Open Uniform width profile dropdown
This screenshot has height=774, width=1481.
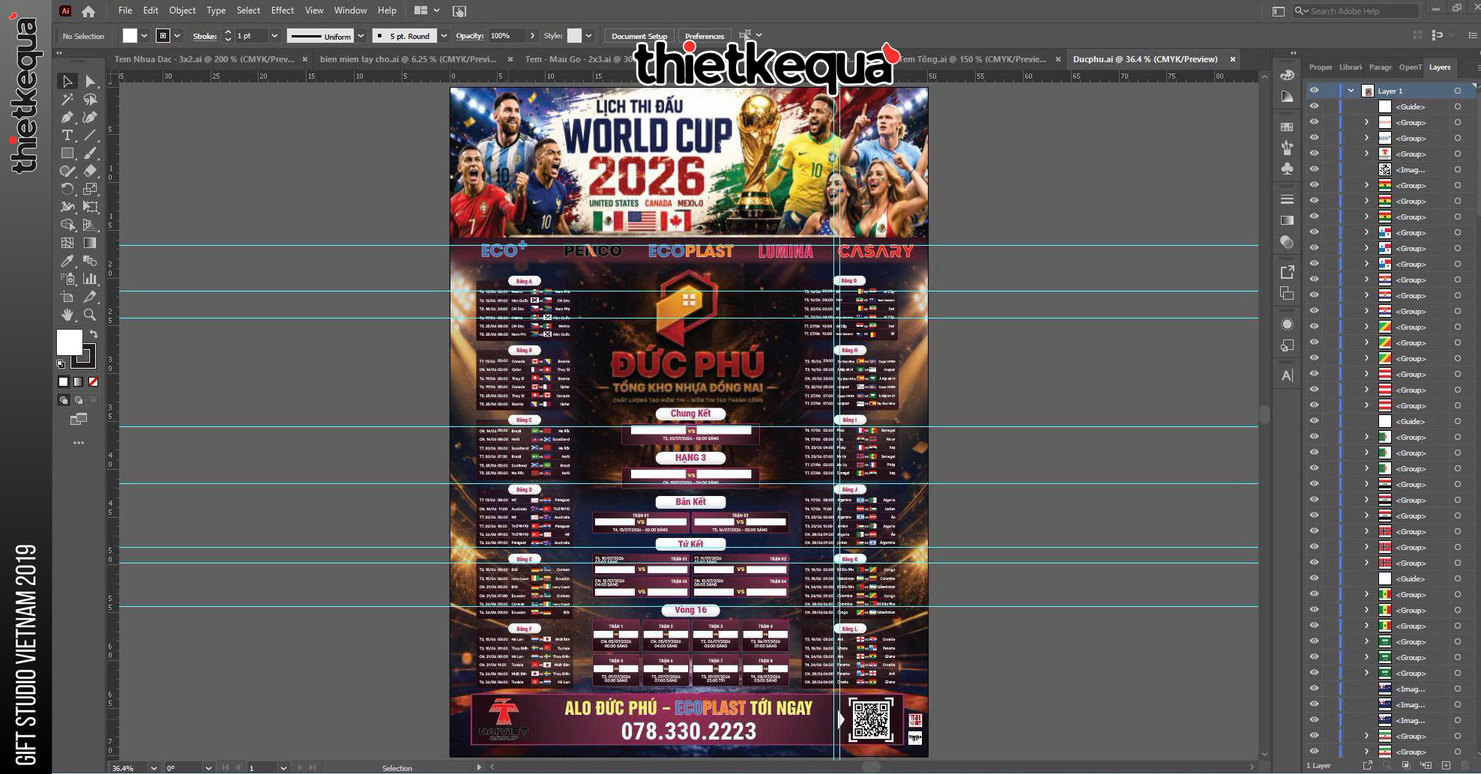(x=361, y=36)
